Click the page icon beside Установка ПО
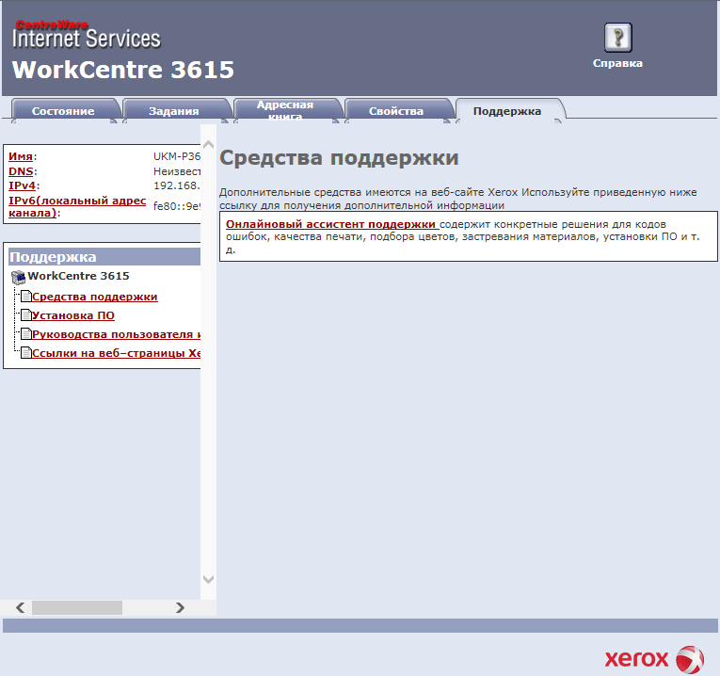The width and height of the screenshot is (720, 676). [26, 315]
